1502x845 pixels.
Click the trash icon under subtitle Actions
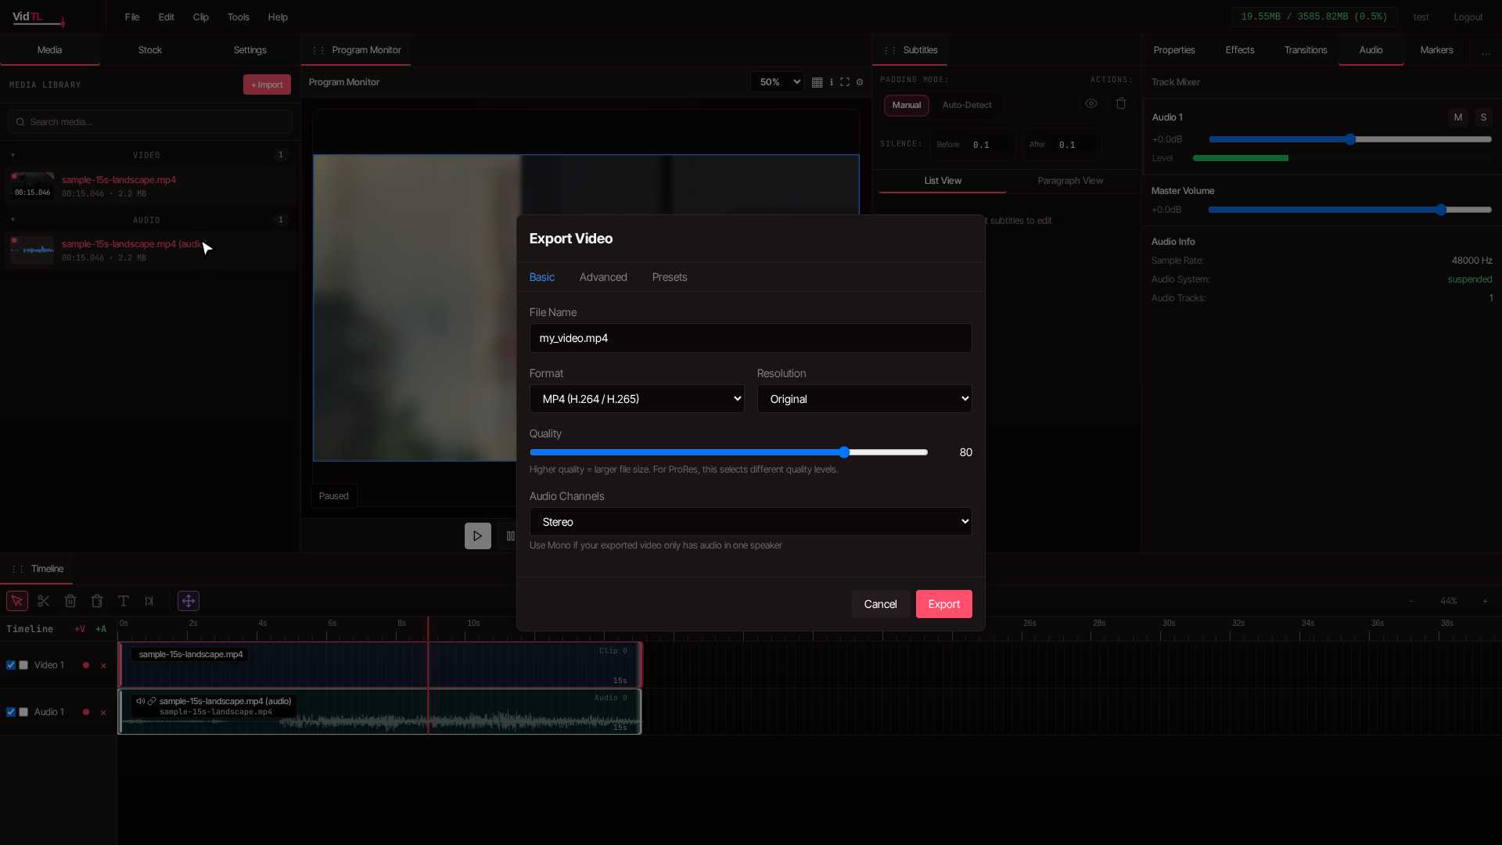(x=1121, y=103)
